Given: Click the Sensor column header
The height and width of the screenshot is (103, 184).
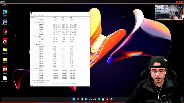Looking at the screenshot, I should click(x=42, y=17).
